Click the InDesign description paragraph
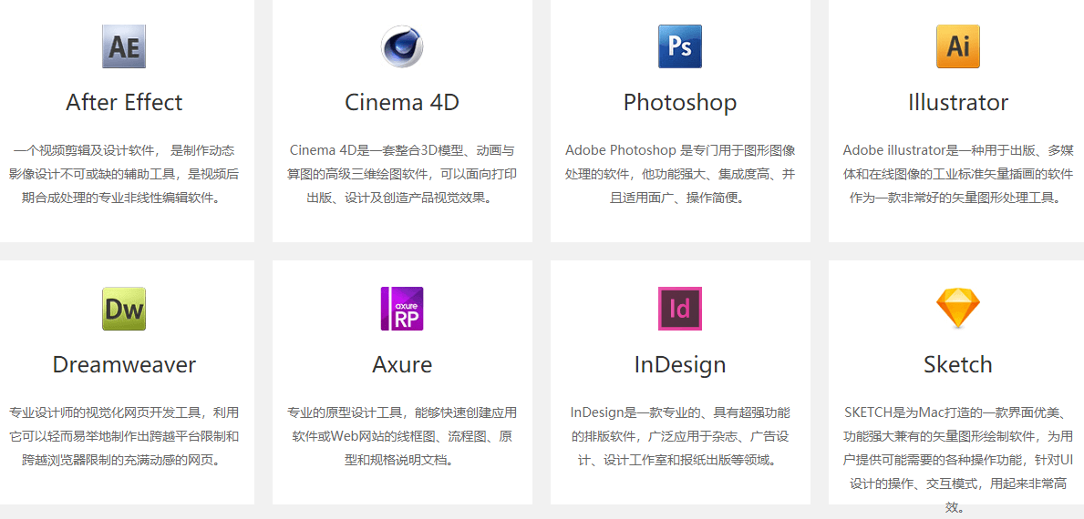1084x519 pixels. click(680, 436)
